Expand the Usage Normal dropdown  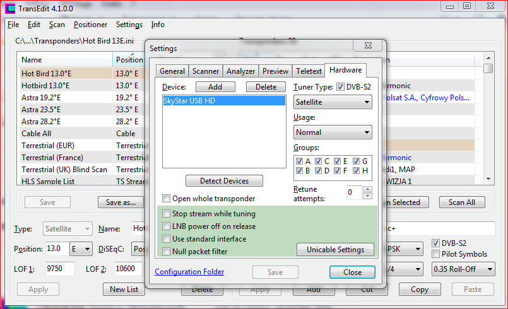coord(333,132)
